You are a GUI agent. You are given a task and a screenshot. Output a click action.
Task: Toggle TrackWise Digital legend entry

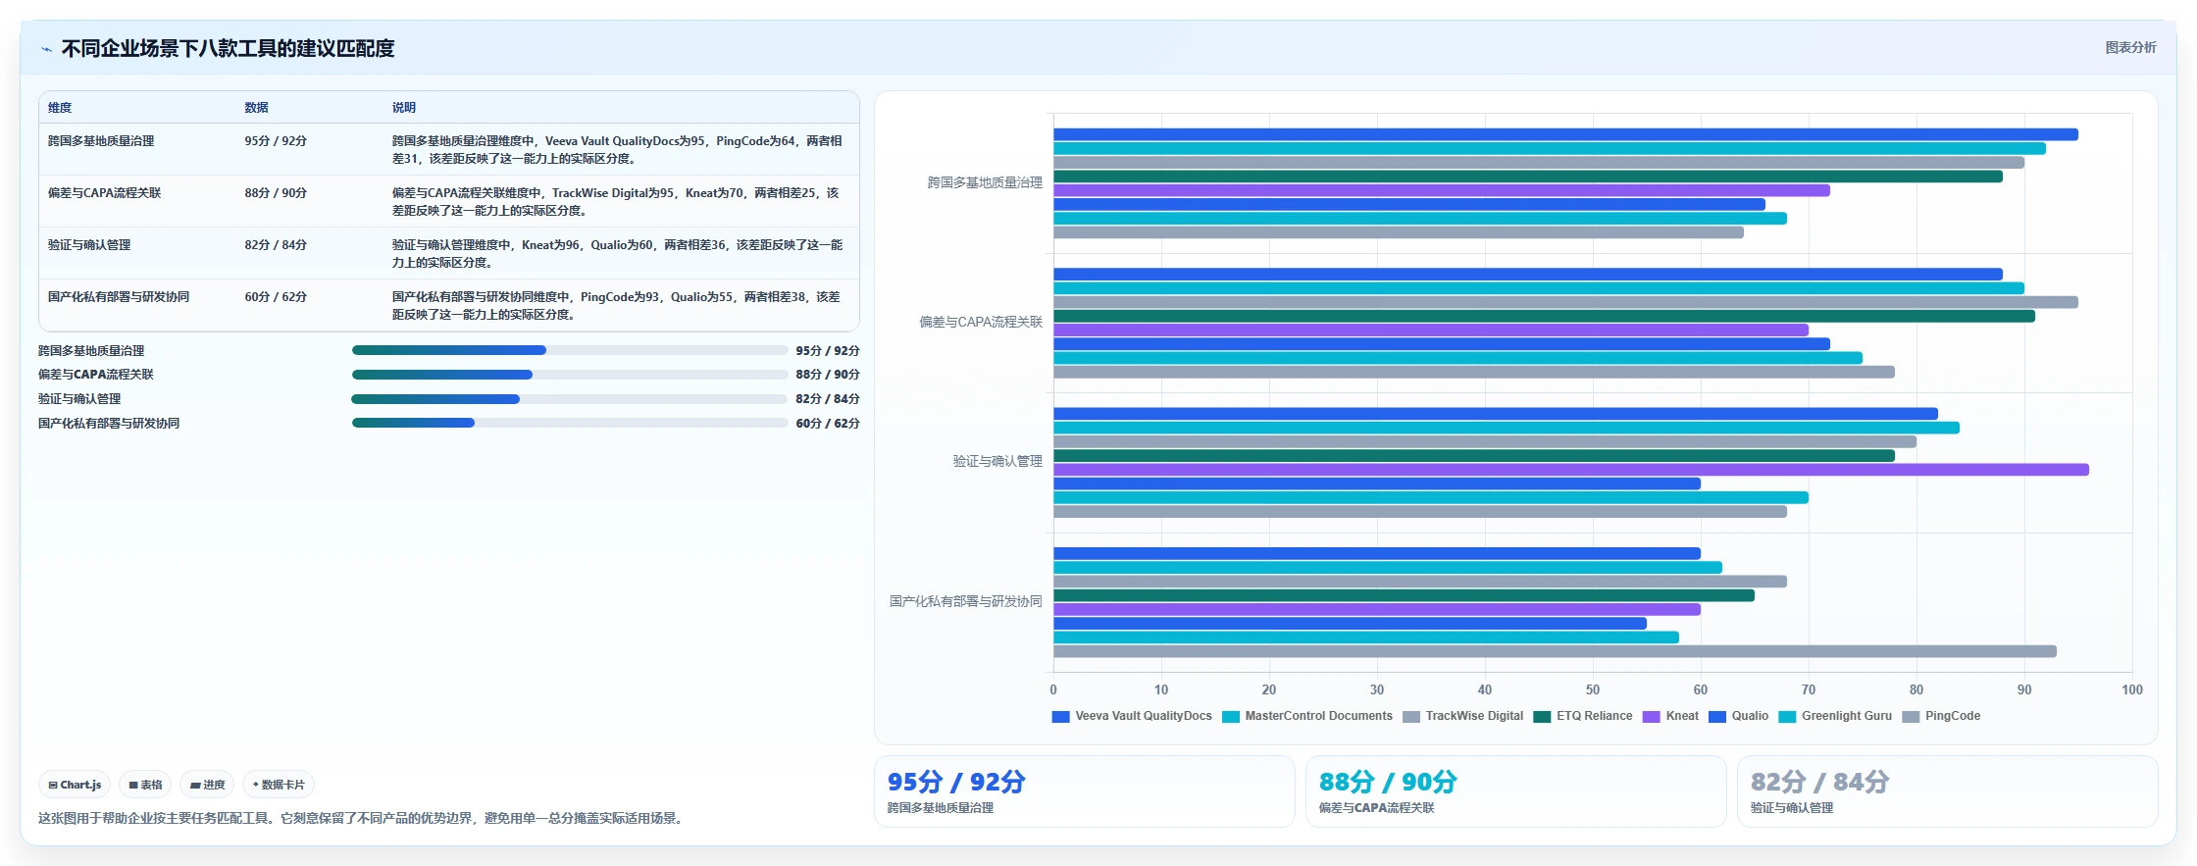[1463, 716]
